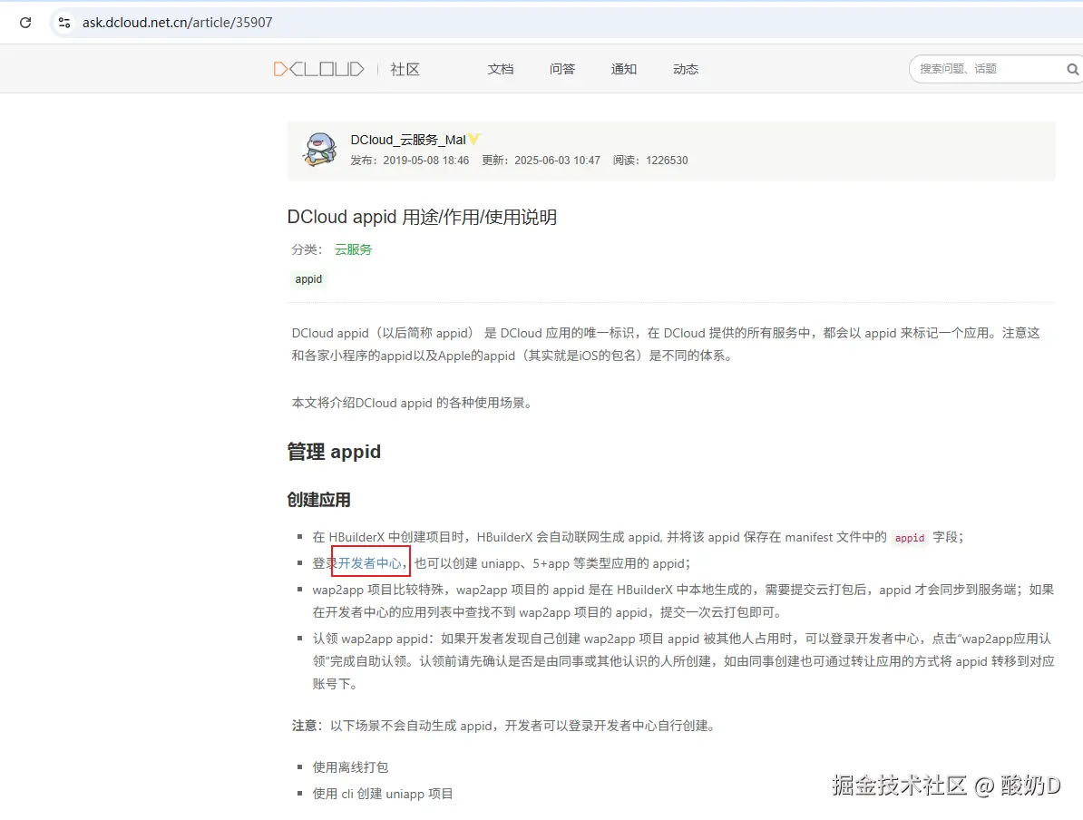Click the 管理 appid heading
This screenshot has width=1083, height=820.
point(334,452)
